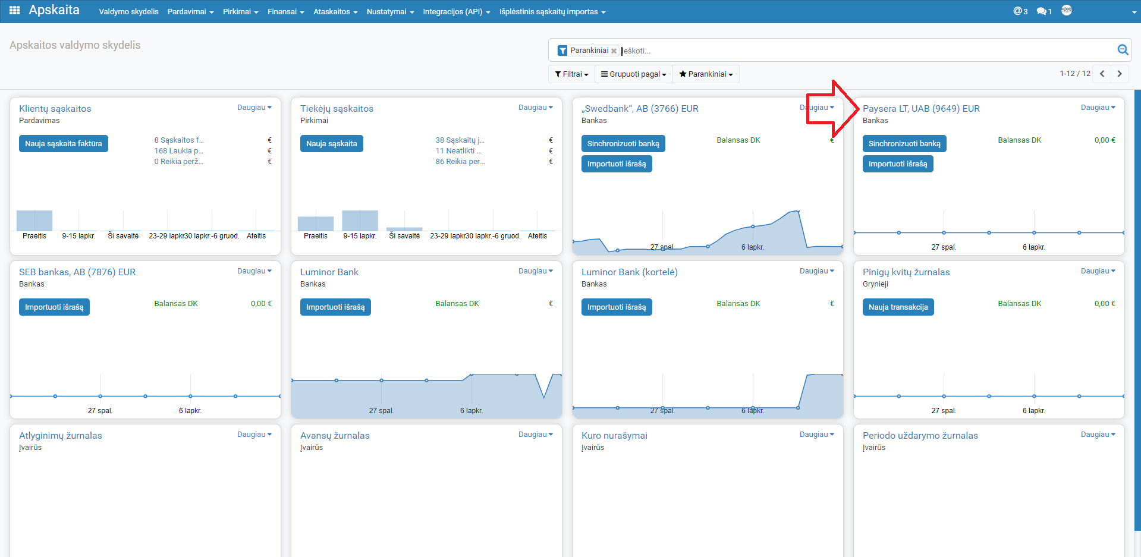
Task: Click the 168 Laukia p... link
Action: coord(179,151)
